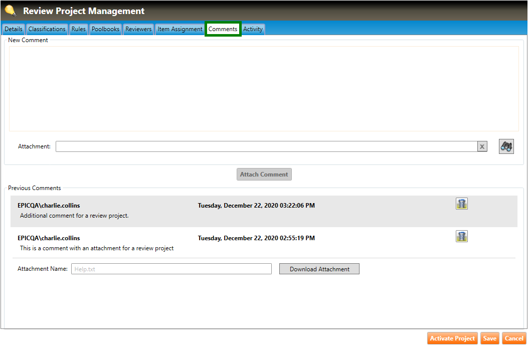530x347 pixels.
Task: Open the Details tab
Action: click(x=14, y=29)
